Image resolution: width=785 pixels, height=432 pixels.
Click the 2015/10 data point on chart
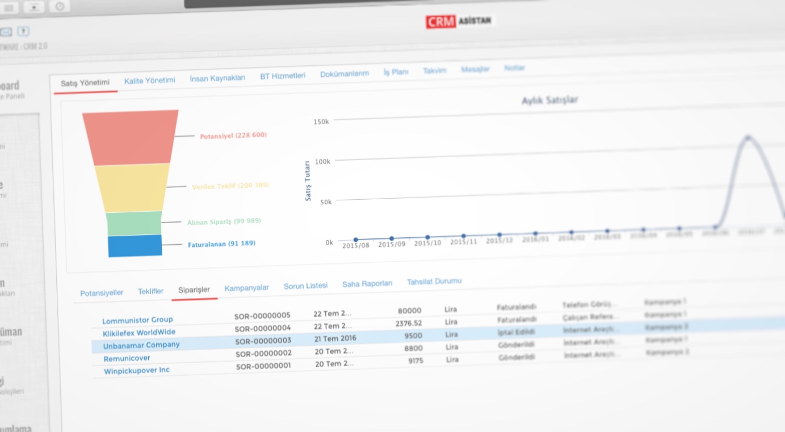pos(427,237)
